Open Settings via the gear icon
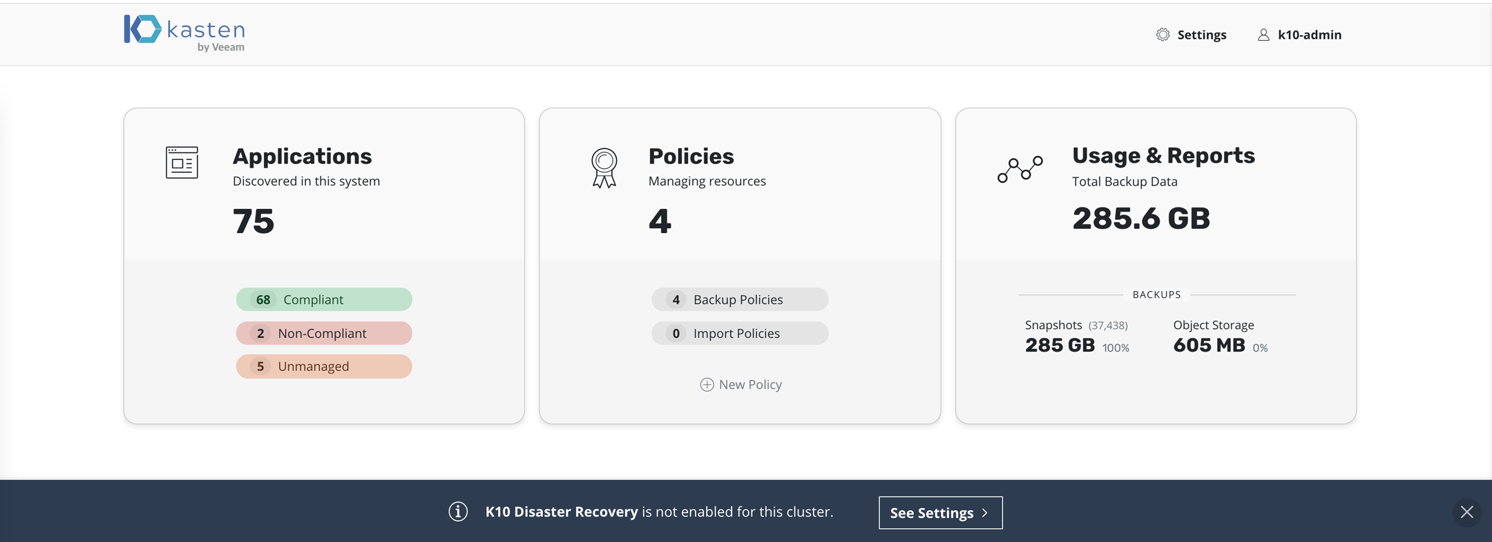This screenshot has height=542, width=1492. [1163, 34]
